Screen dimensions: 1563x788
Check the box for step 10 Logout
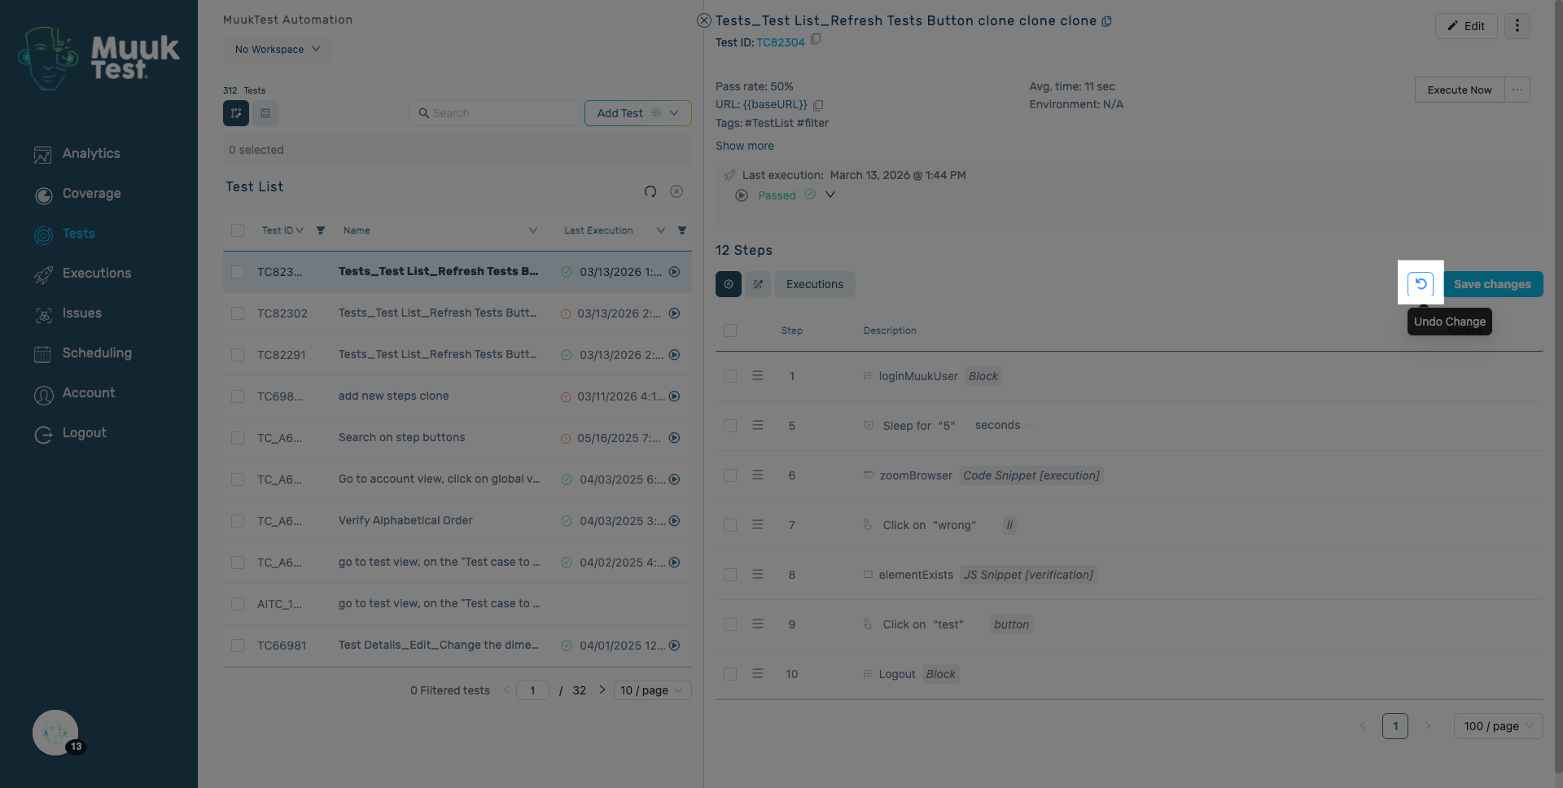click(730, 674)
